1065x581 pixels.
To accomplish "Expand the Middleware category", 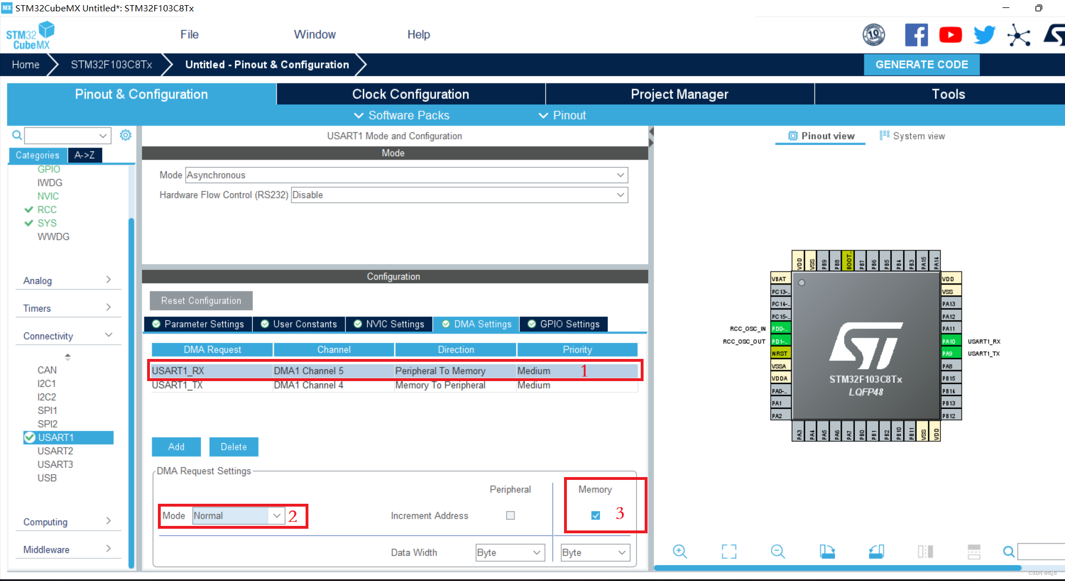I will (68, 549).
